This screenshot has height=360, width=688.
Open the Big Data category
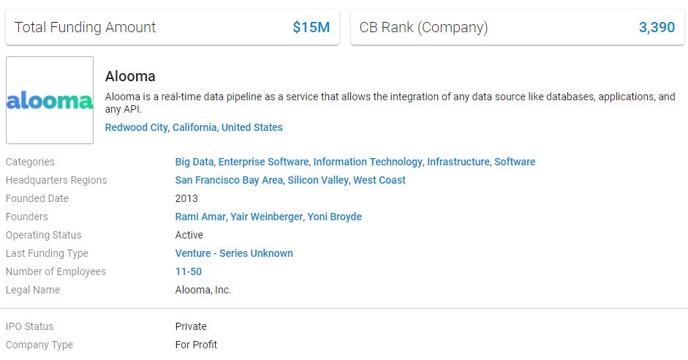[194, 162]
